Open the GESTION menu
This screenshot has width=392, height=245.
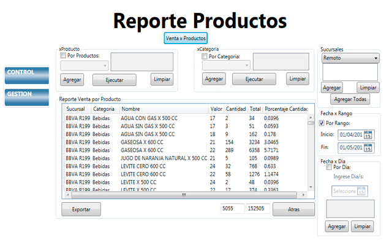pyautogui.click(x=27, y=97)
